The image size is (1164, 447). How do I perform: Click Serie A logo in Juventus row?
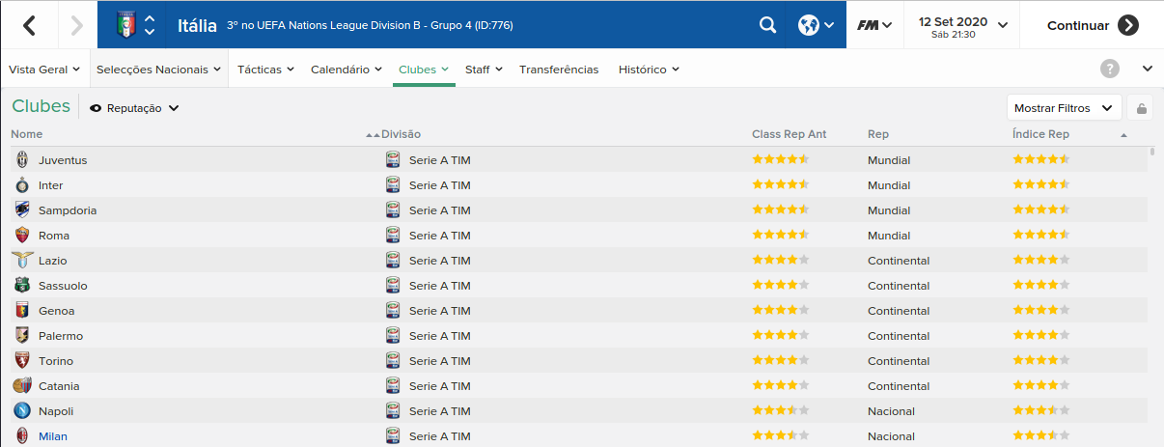[x=393, y=159]
